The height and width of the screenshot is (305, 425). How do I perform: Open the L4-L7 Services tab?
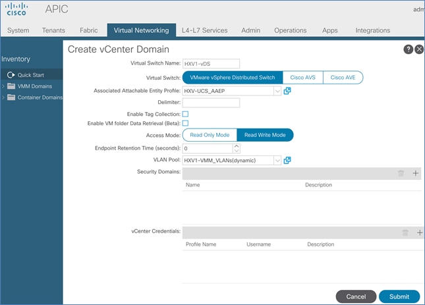[205, 30]
